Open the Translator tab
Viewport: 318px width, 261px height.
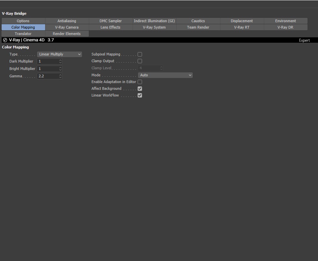[23, 34]
